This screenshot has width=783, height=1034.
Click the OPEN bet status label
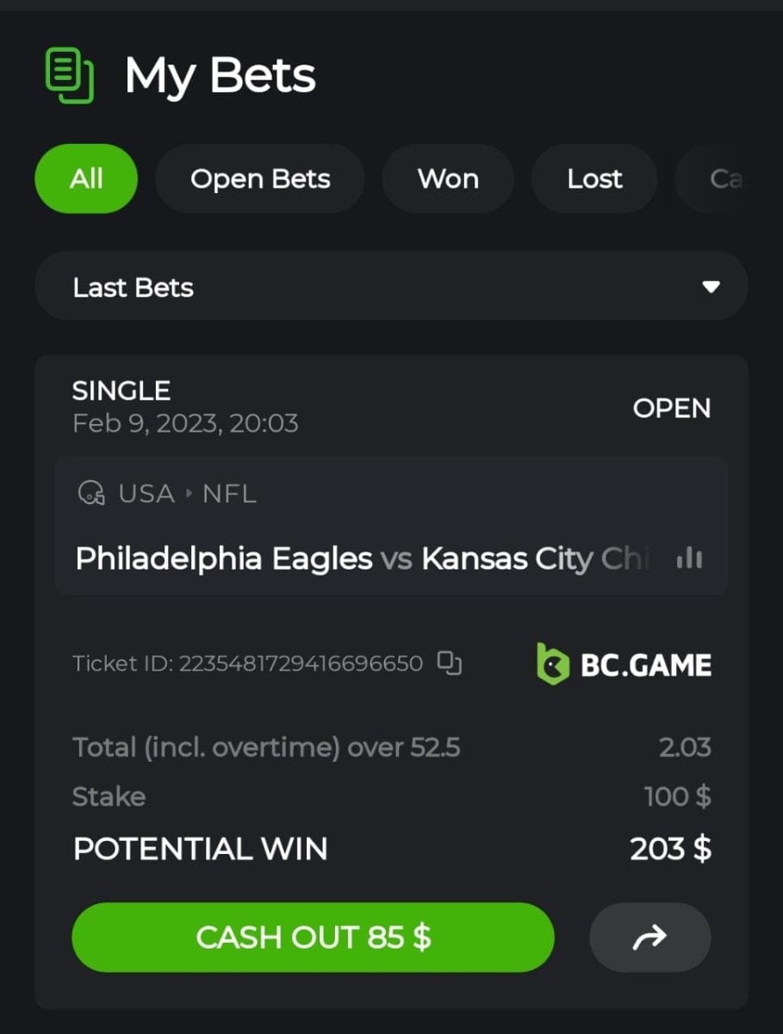[x=672, y=408]
